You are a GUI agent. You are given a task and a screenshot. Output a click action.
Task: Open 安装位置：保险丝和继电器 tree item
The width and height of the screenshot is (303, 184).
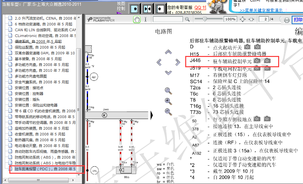click(x=36, y=105)
